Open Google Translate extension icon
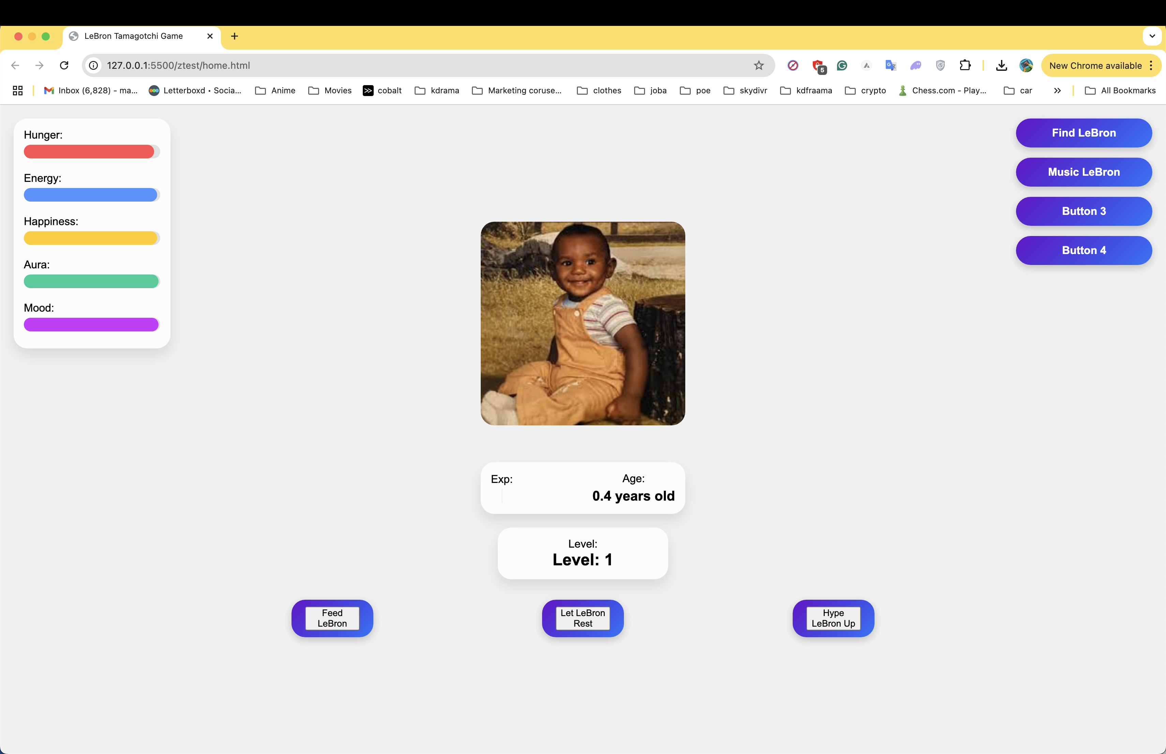The height and width of the screenshot is (754, 1166). 890,66
